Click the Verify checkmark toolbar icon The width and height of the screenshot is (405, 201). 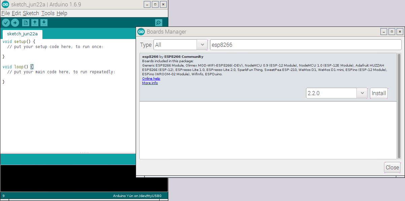[6, 23]
